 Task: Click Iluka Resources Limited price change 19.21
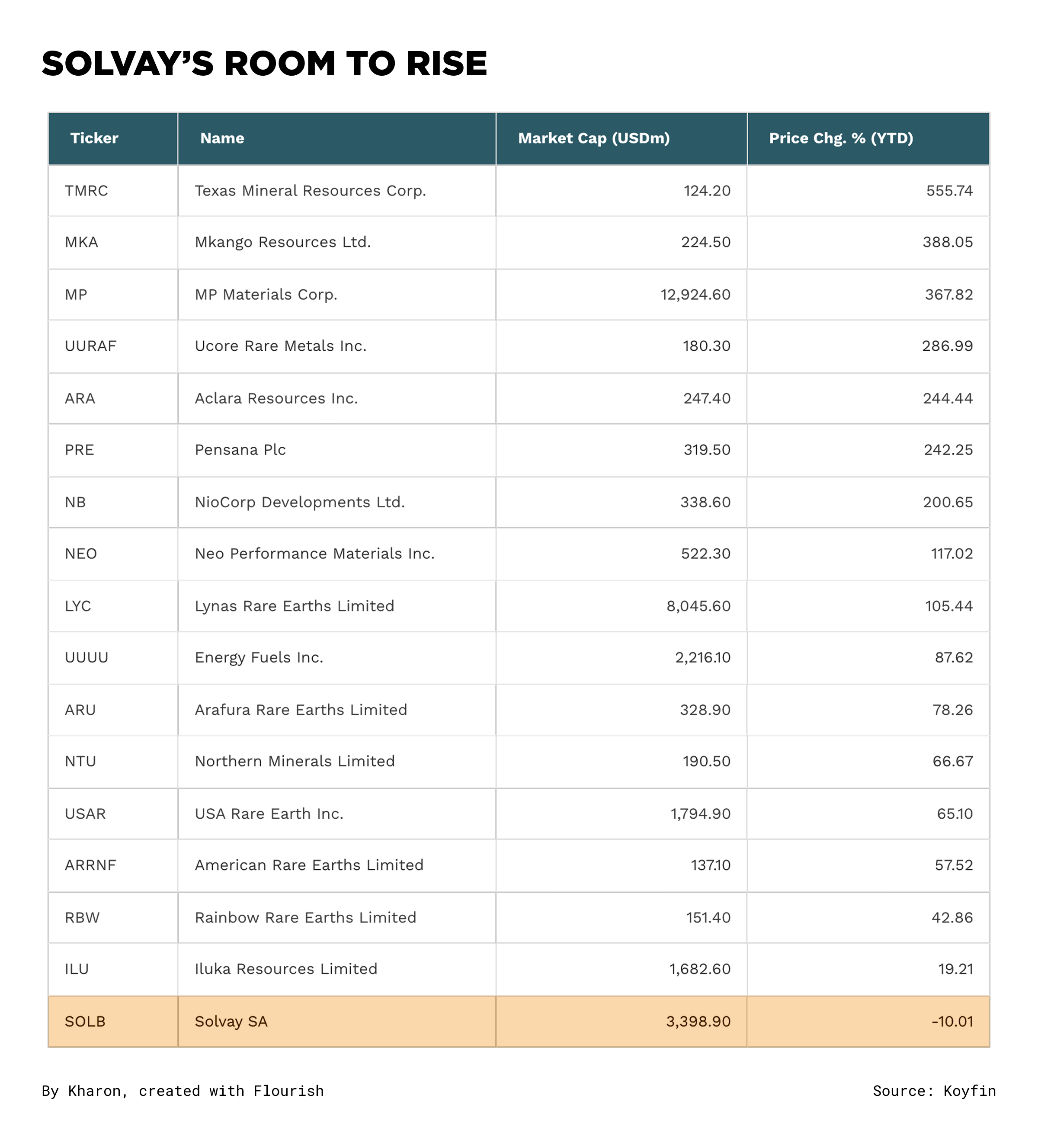coord(955,969)
